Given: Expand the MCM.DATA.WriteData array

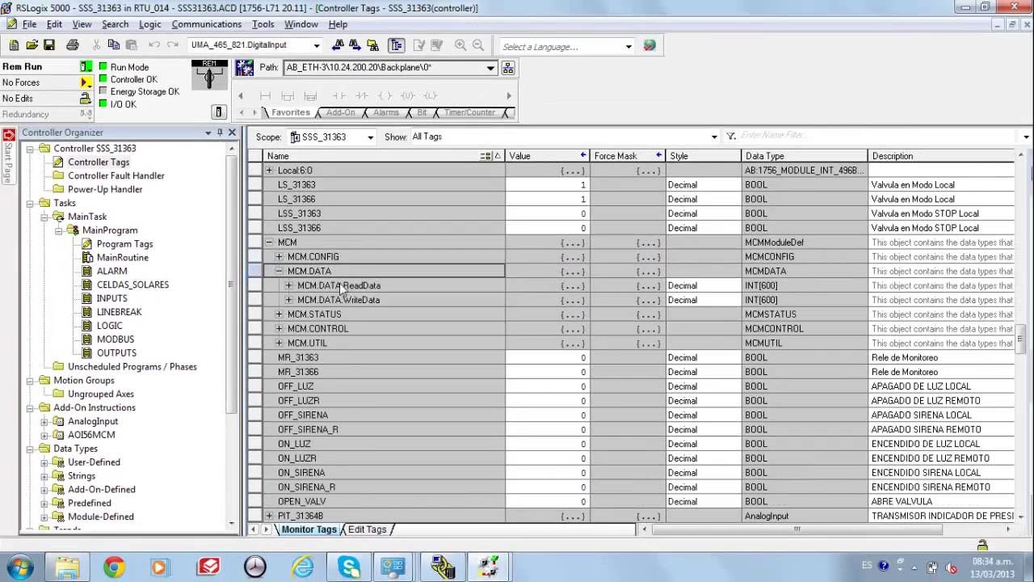Looking at the screenshot, I should 288,300.
